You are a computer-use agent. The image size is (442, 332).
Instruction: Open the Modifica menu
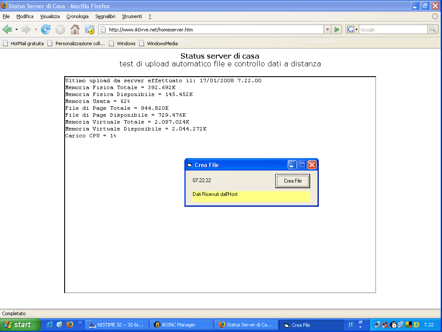[25, 16]
